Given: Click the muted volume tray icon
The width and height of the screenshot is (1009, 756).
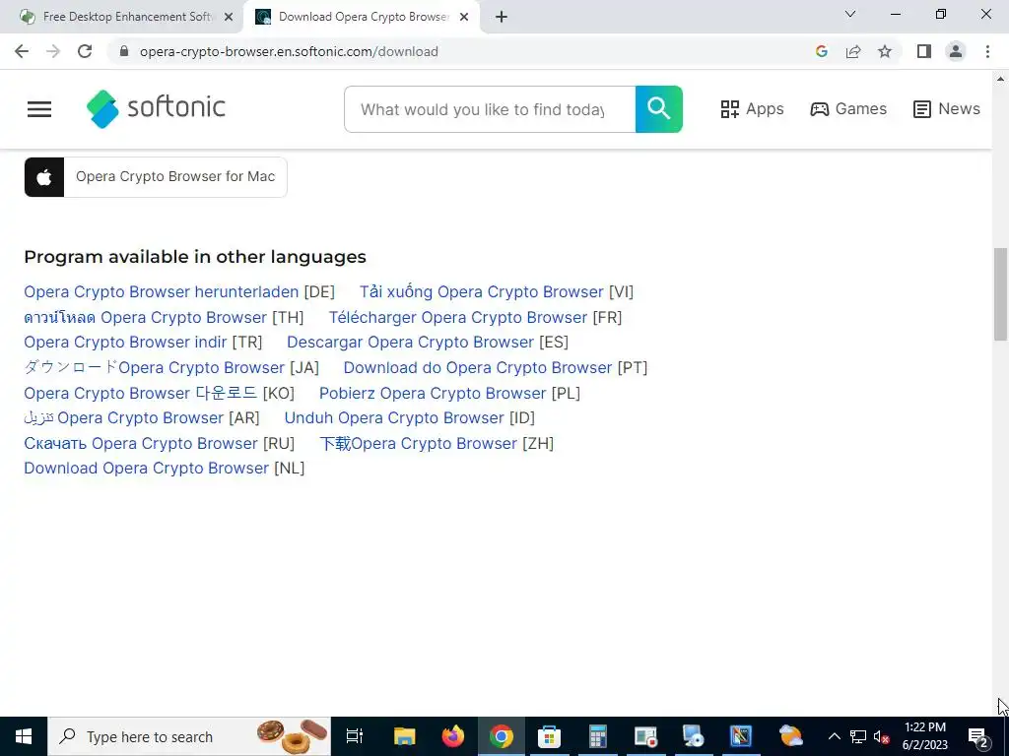Looking at the screenshot, I should [881, 736].
